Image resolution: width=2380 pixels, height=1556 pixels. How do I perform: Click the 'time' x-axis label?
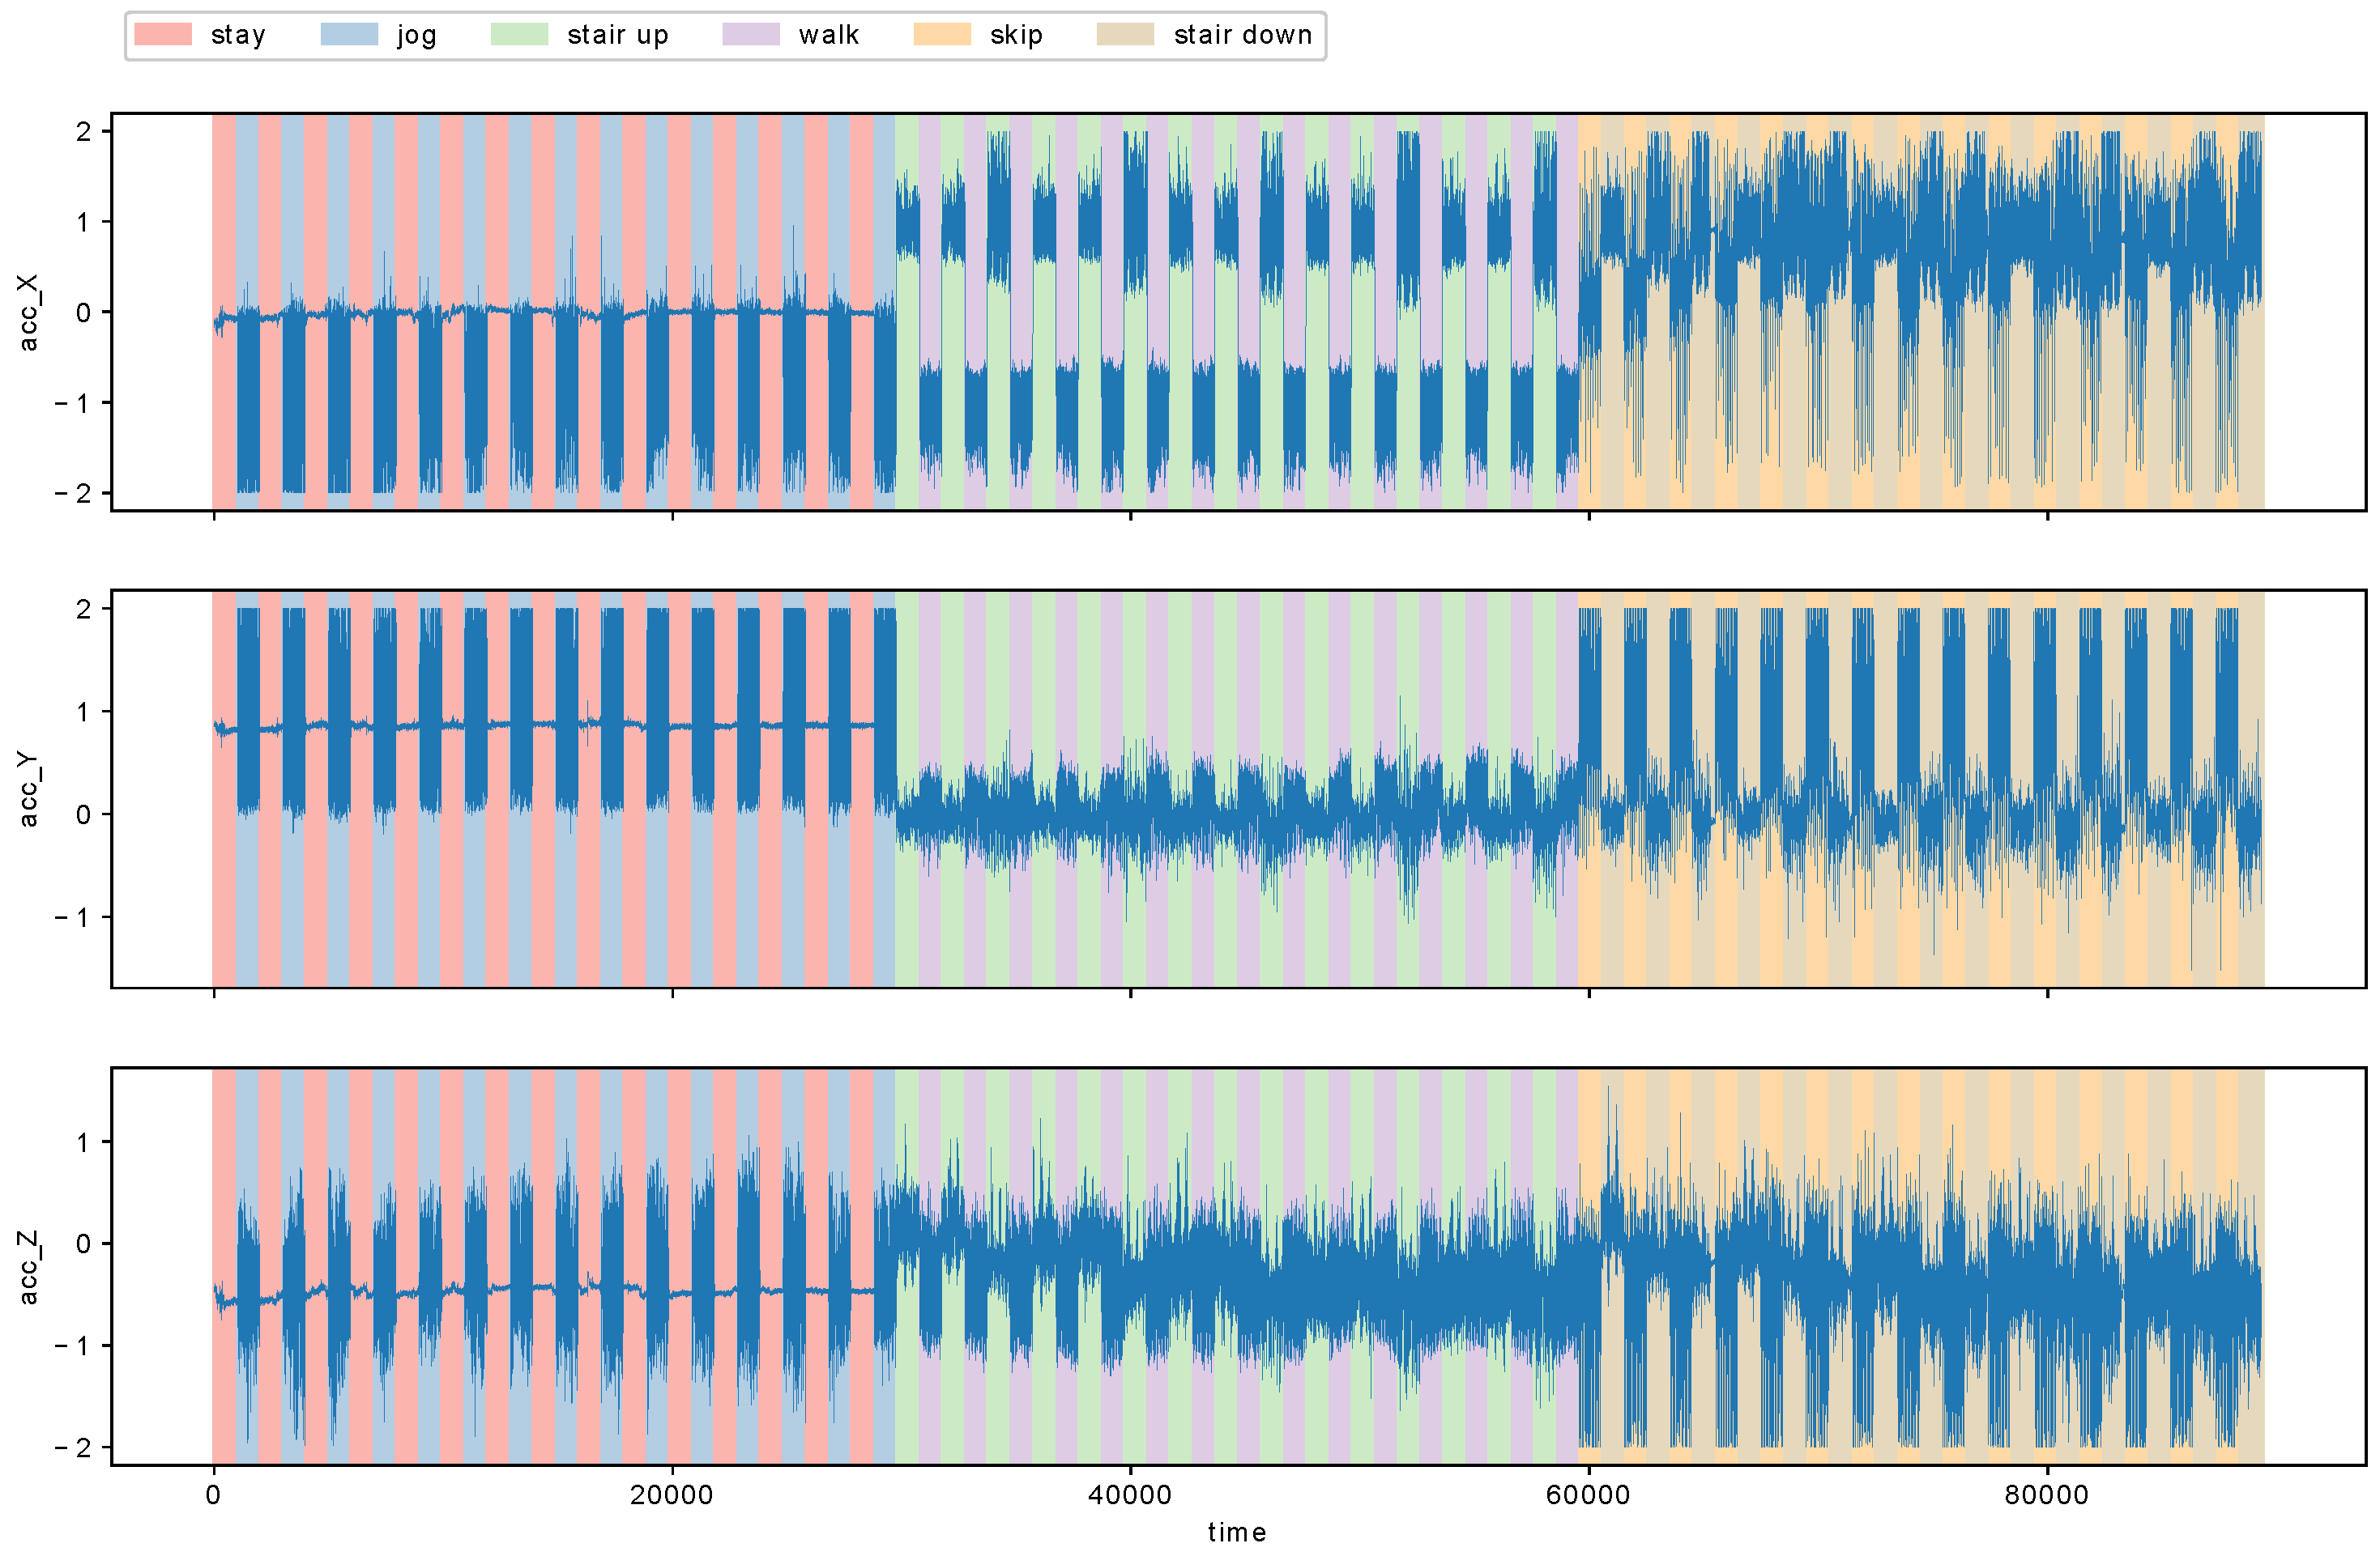[x=1237, y=1532]
